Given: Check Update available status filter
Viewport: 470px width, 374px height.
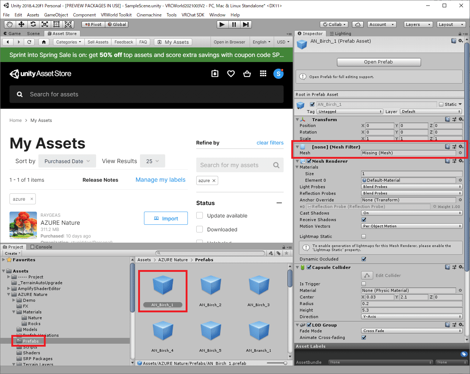Looking at the screenshot, I should 200,216.
